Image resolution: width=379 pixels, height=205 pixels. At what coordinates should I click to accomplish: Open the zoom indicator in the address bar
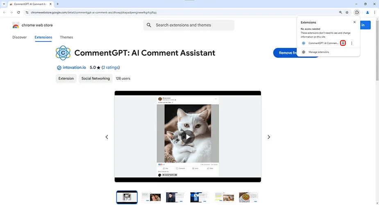click(x=340, y=12)
